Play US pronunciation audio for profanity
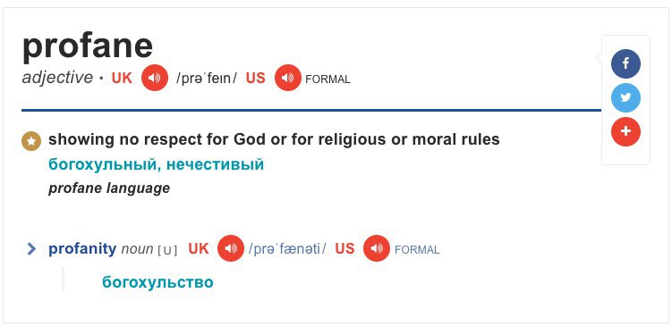 [x=377, y=248]
